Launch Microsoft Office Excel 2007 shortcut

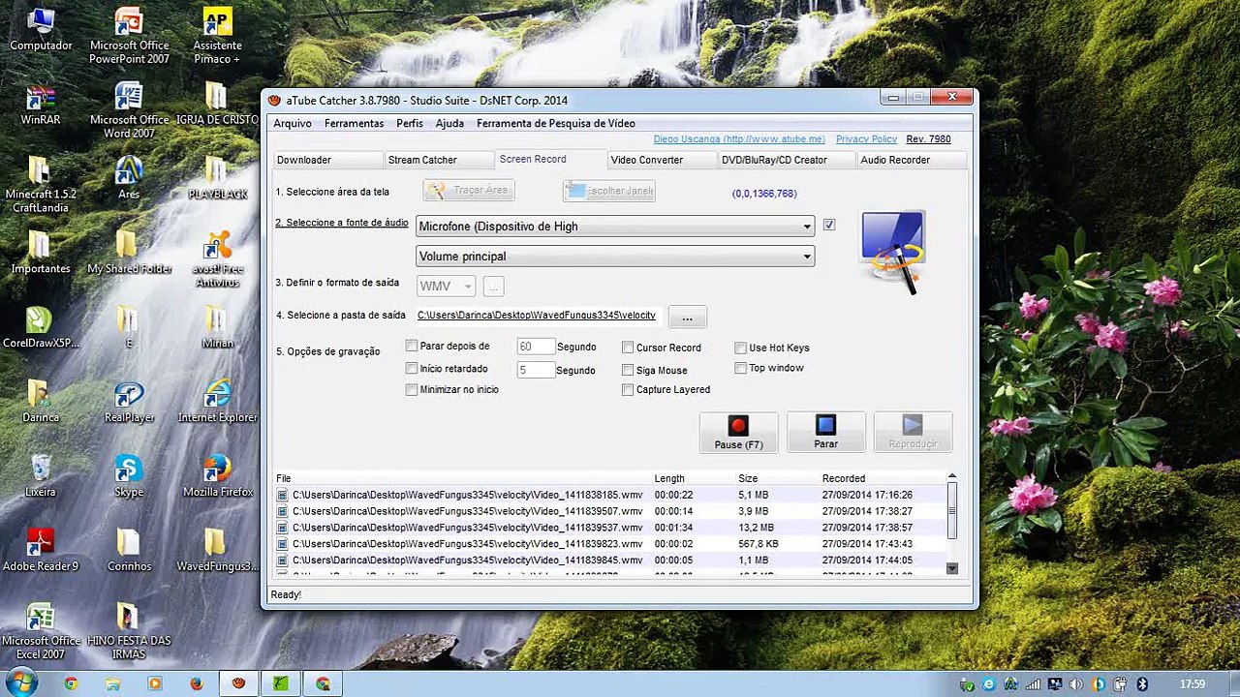41,631
